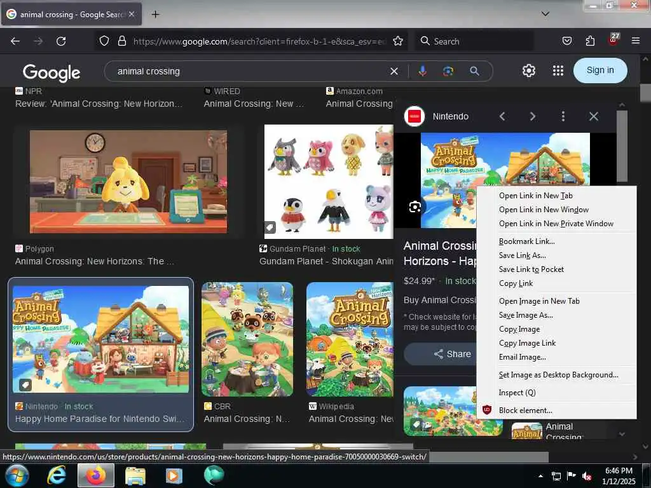Open the Google apps grid
This screenshot has height=488, width=651.
click(558, 71)
